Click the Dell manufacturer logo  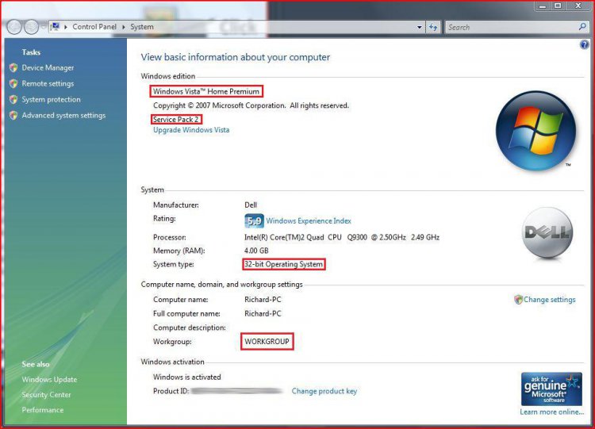pos(547,232)
